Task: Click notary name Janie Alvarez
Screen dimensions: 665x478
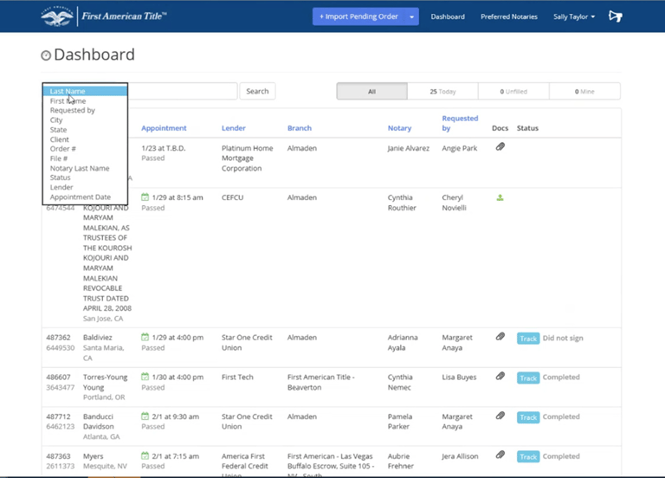Action: [409, 148]
